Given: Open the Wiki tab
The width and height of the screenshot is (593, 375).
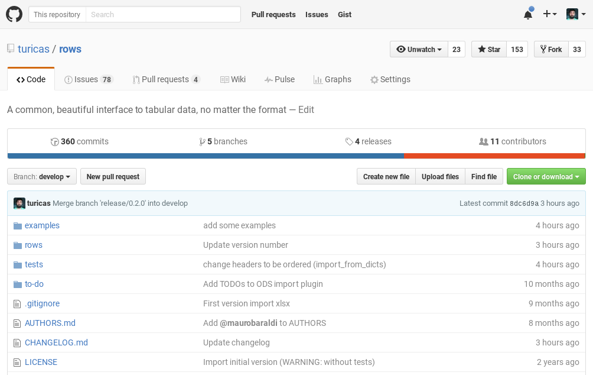Looking at the screenshot, I should point(233,79).
